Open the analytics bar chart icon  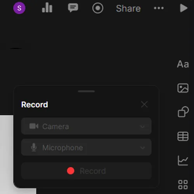click(x=47, y=8)
